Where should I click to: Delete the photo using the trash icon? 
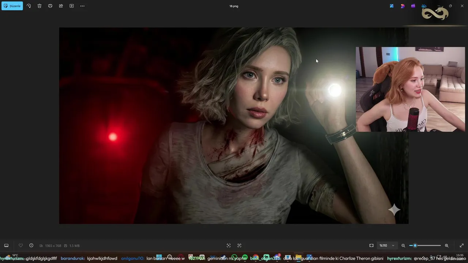click(39, 6)
